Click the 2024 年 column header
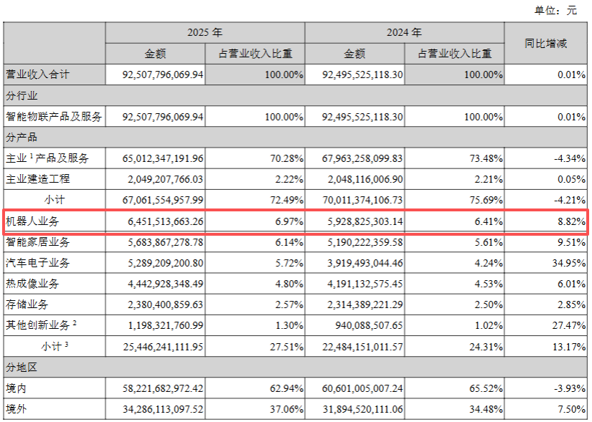Screen dimensions: 592x422 [404, 33]
